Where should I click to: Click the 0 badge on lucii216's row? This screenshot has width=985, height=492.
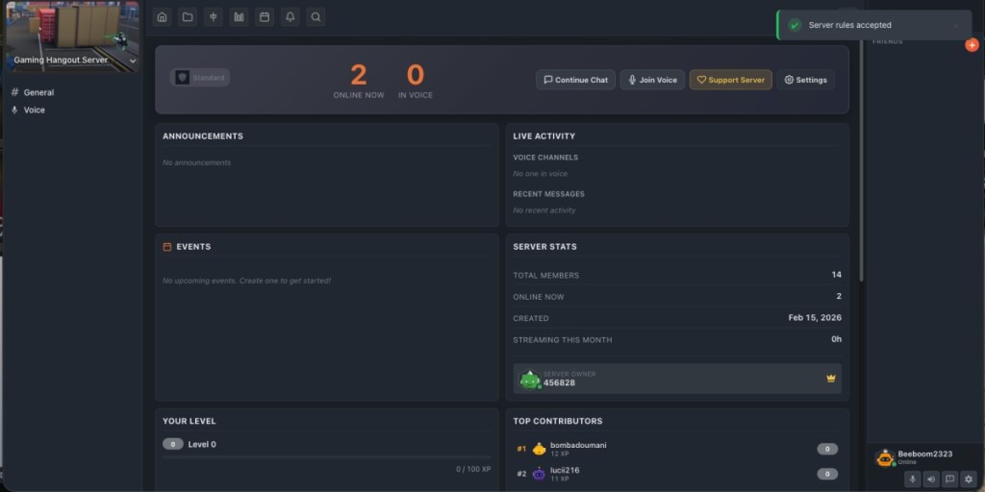[827, 474]
